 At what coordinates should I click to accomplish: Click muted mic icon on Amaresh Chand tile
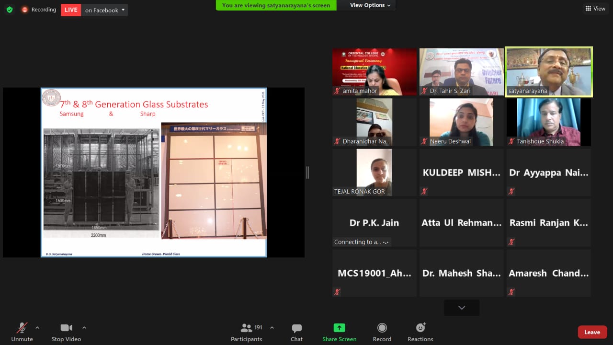511,292
